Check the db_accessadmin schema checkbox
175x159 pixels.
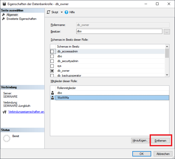(52, 51)
